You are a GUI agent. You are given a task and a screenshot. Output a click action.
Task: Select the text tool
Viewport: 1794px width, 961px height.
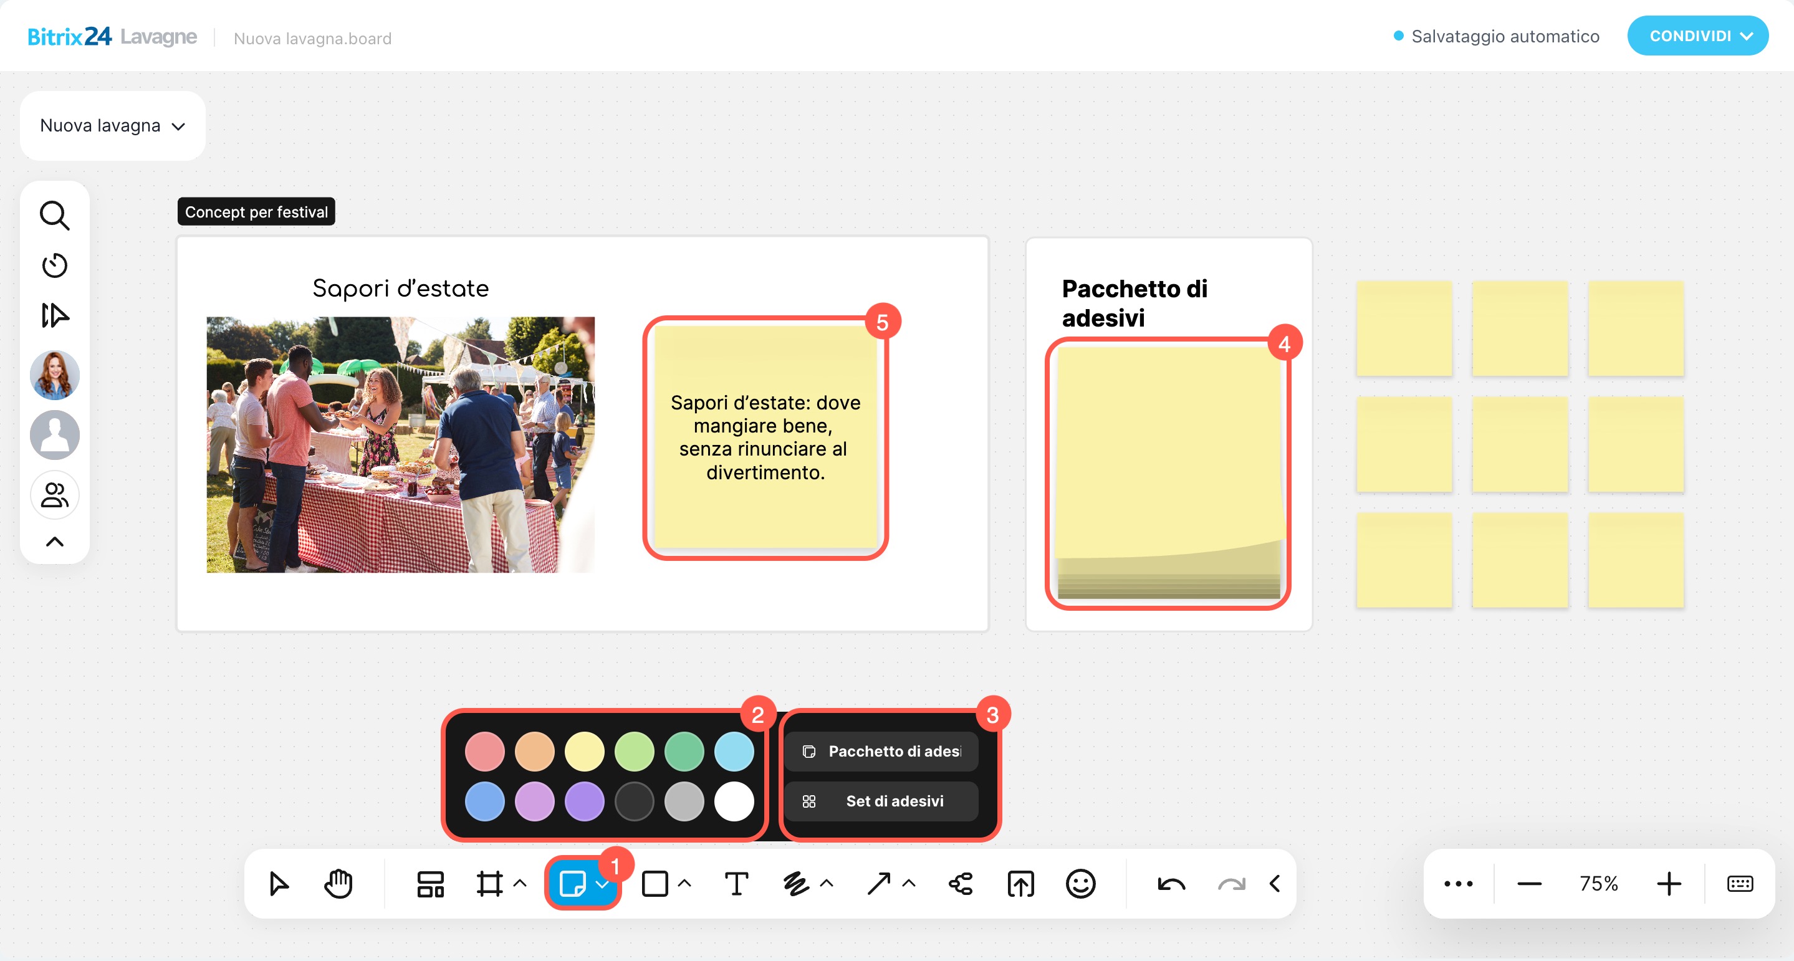click(736, 884)
